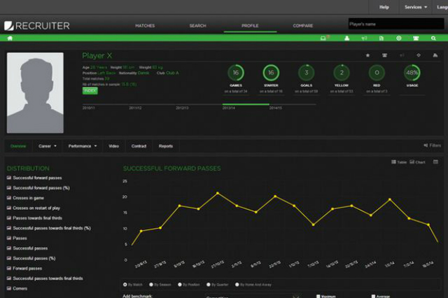Click the clock history icon
This screenshot has width=448, height=298.
coord(399,38)
